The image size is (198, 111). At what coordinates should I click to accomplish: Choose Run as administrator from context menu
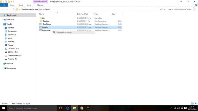pyautogui.click(x=74, y=32)
